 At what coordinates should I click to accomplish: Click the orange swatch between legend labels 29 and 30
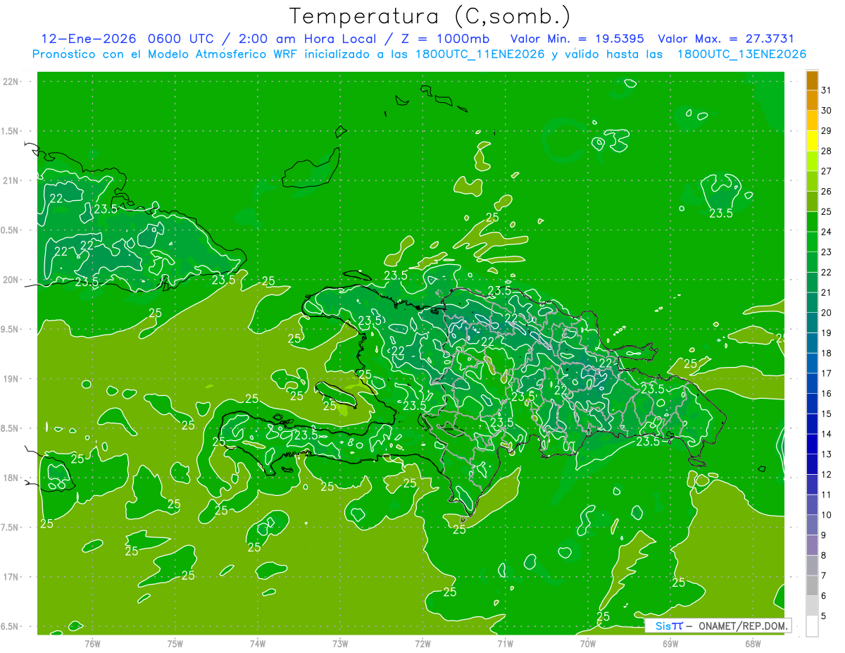coord(812,120)
